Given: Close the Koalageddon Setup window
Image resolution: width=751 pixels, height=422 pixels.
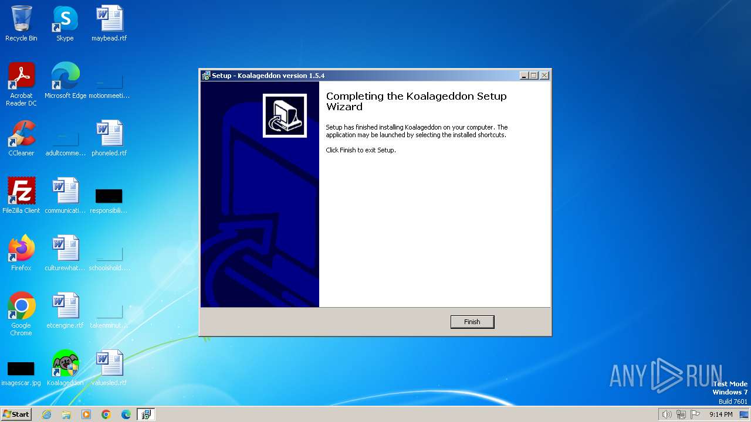Looking at the screenshot, I should click(544, 76).
